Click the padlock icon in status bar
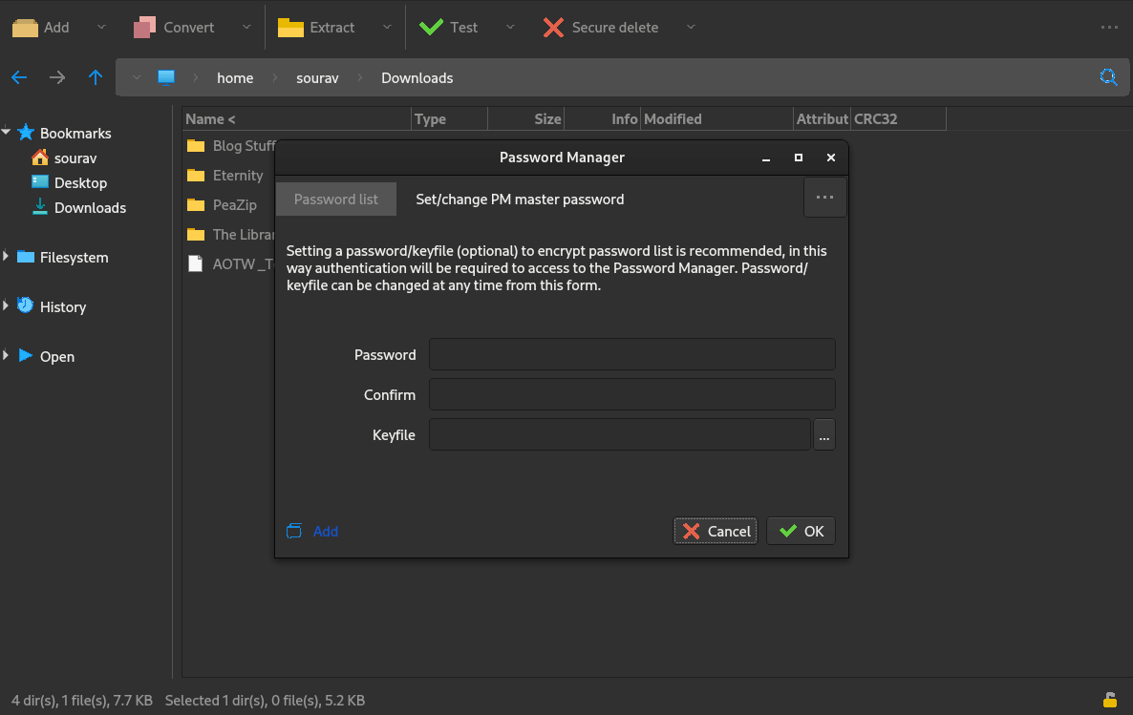1133x715 pixels. [1109, 700]
